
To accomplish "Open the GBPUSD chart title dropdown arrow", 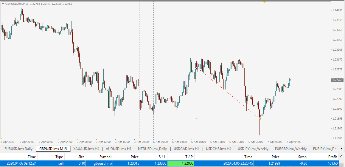I will pos(3,4).
